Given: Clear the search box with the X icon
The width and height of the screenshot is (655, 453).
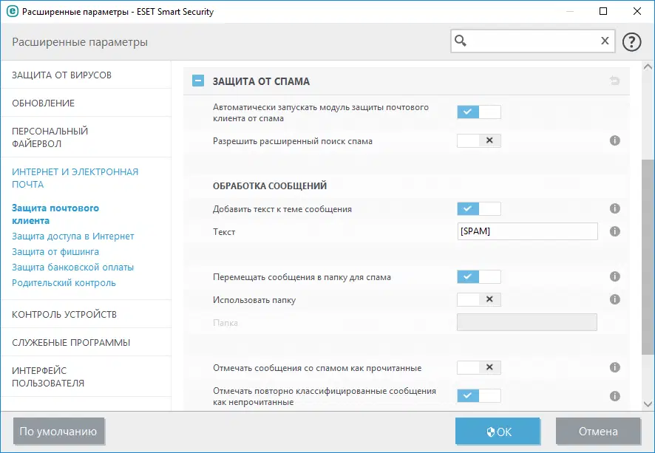Looking at the screenshot, I should [605, 41].
